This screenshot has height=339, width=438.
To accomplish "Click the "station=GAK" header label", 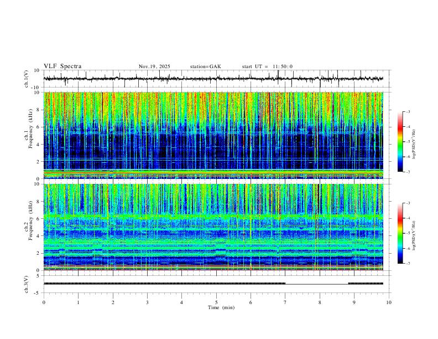I will tap(205, 66).
